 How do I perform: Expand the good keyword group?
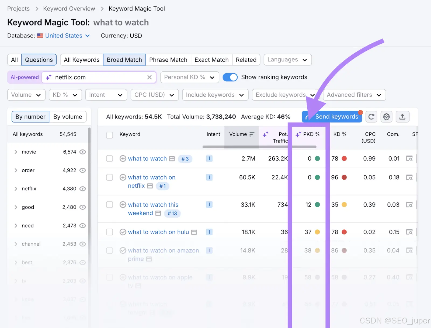(x=16, y=207)
